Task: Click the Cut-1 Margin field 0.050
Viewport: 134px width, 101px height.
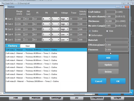Action: click(x=19, y=19)
